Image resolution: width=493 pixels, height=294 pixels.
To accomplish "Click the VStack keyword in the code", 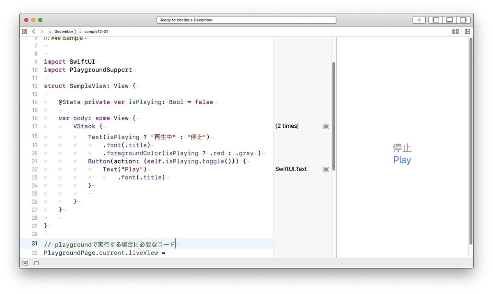I will coord(84,126).
